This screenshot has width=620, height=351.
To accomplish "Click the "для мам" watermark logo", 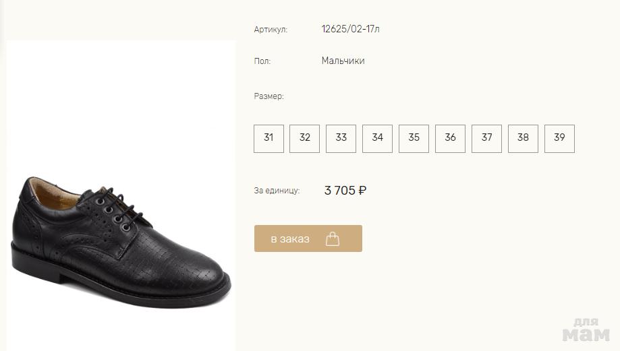I will (x=585, y=330).
